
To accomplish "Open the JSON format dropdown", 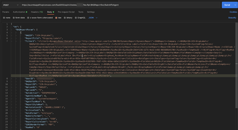I will tap(93, 18).
